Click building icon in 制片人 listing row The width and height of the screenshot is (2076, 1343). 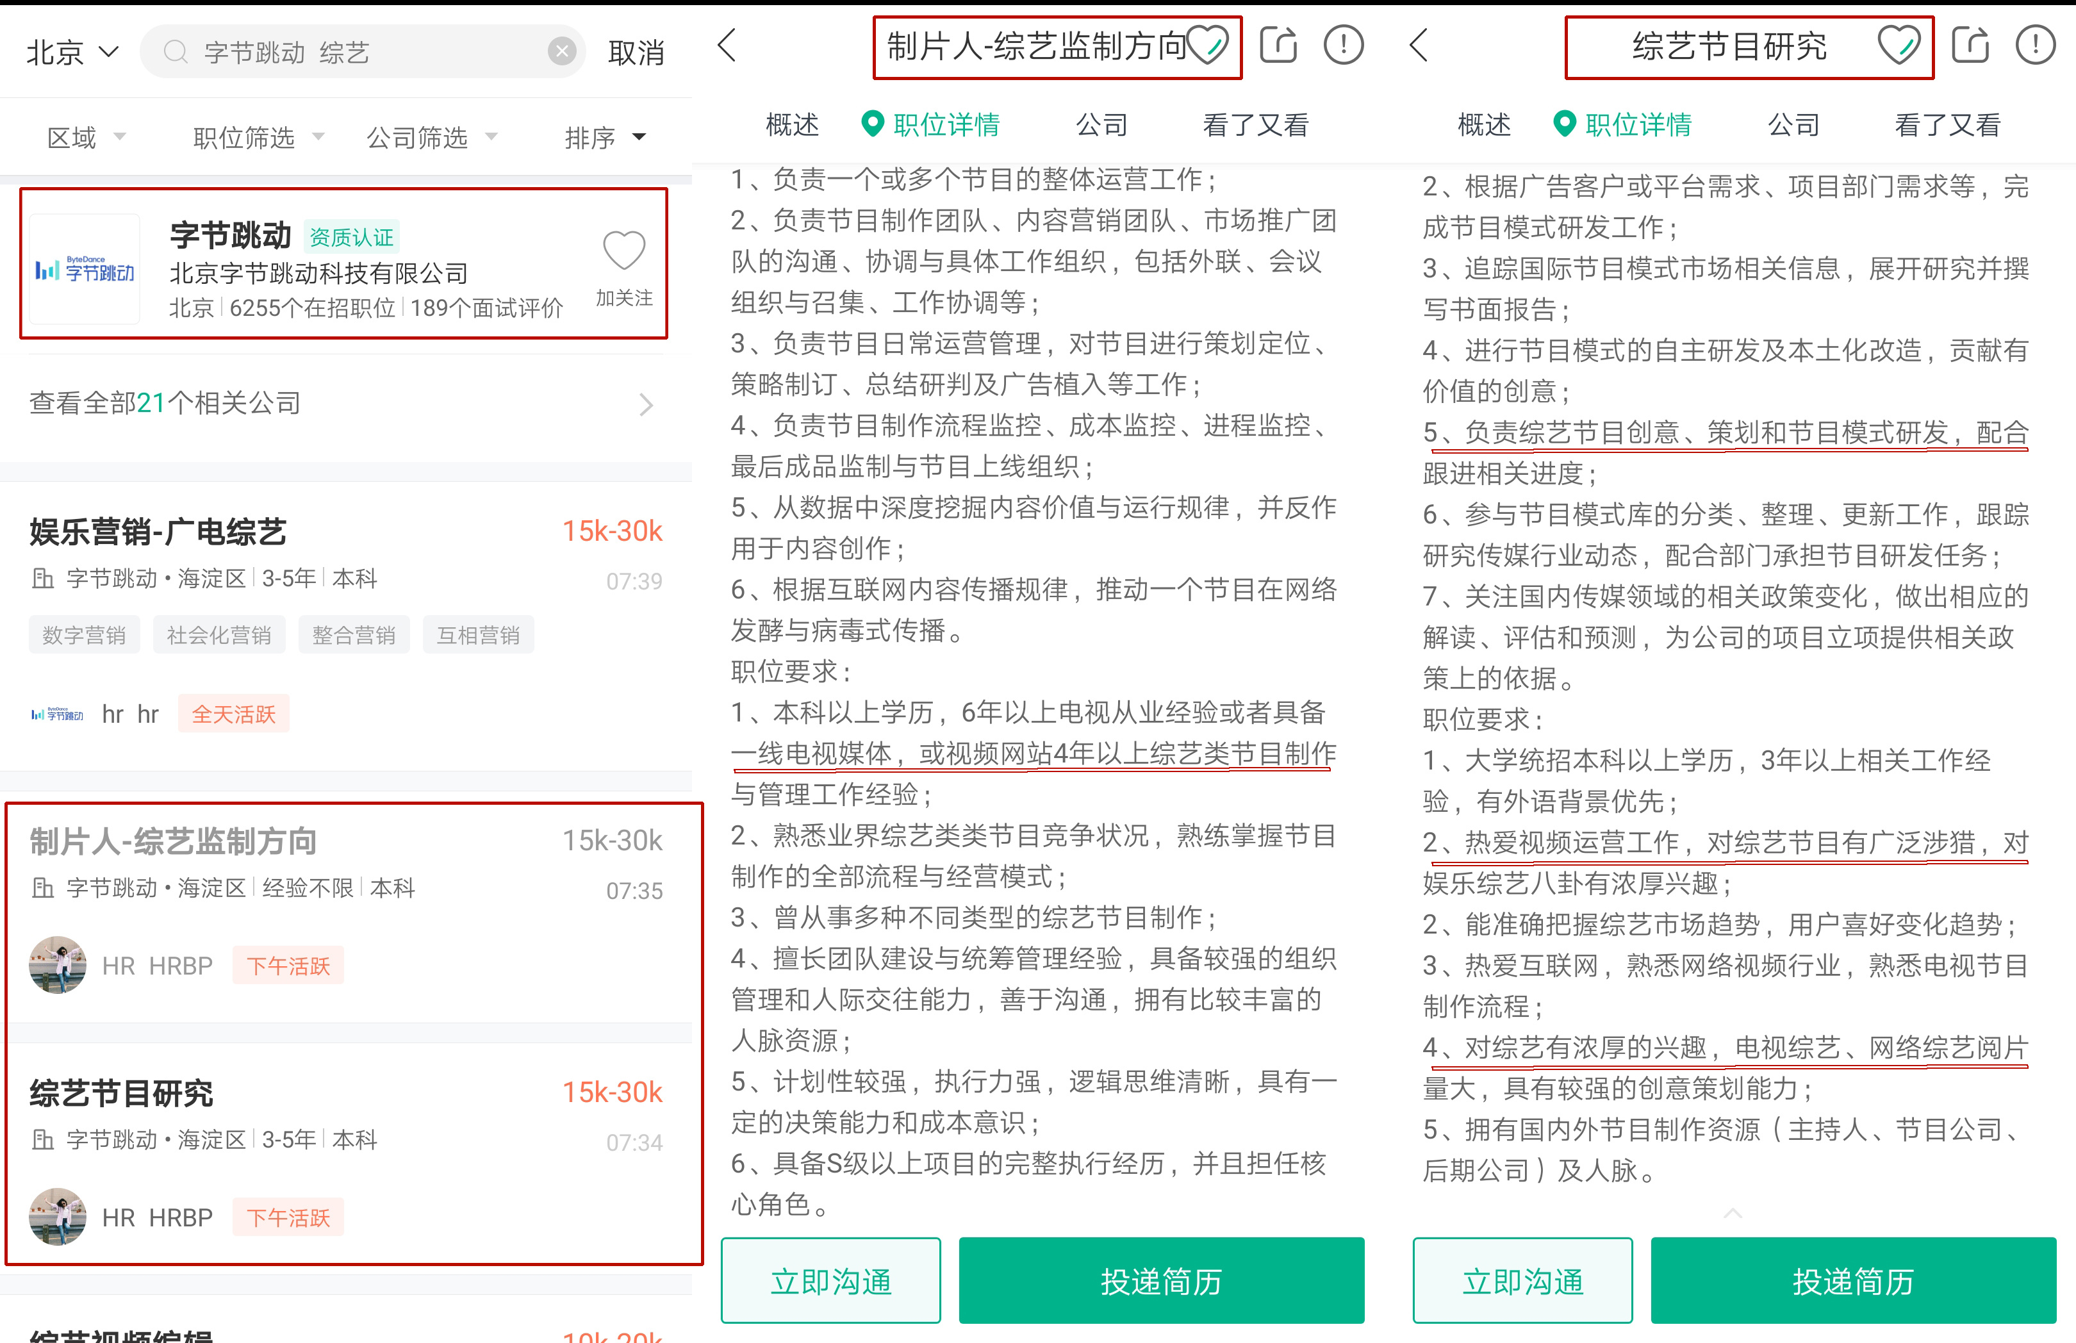(x=42, y=888)
